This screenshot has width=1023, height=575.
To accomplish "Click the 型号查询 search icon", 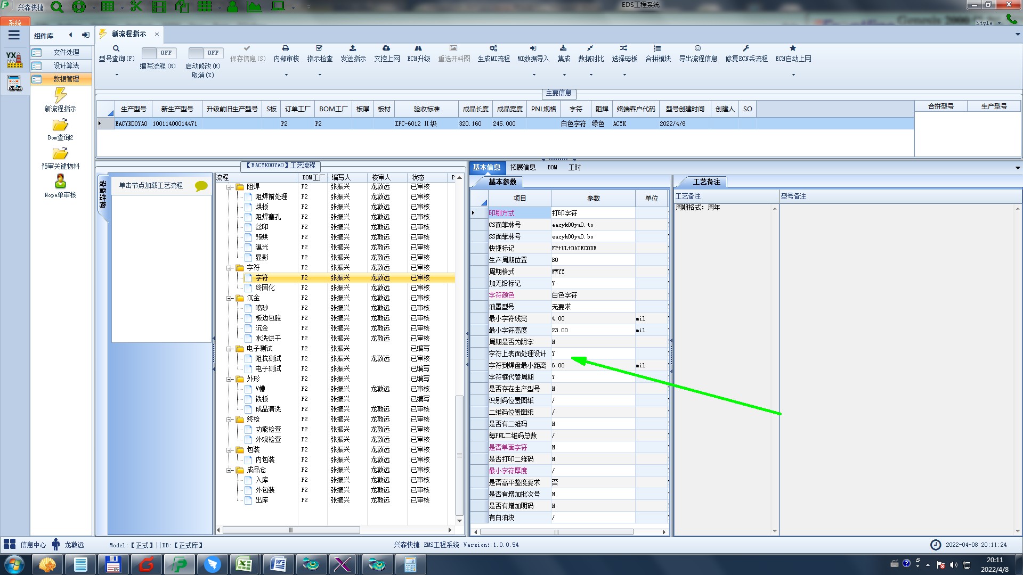I will tap(116, 48).
